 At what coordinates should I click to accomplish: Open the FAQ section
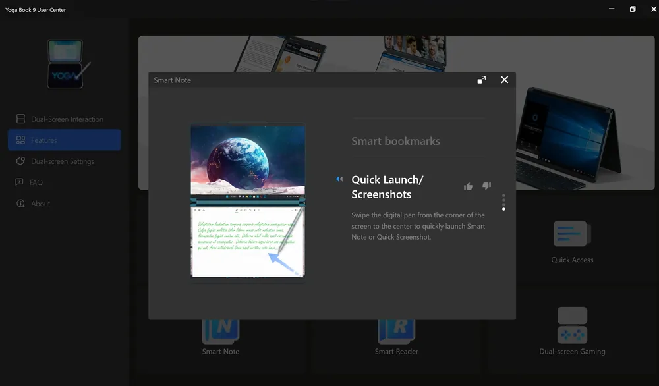[64, 182]
